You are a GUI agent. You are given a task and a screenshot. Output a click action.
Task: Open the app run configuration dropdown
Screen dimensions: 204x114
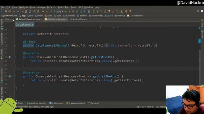click(x=59, y=12)
